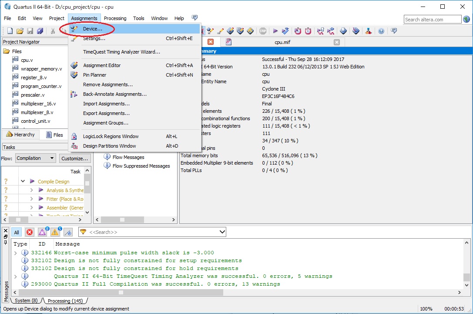The width and height of the screenshot is (473, 314).
Task: Click the Programmer toolbar icon
Action: 356,31
